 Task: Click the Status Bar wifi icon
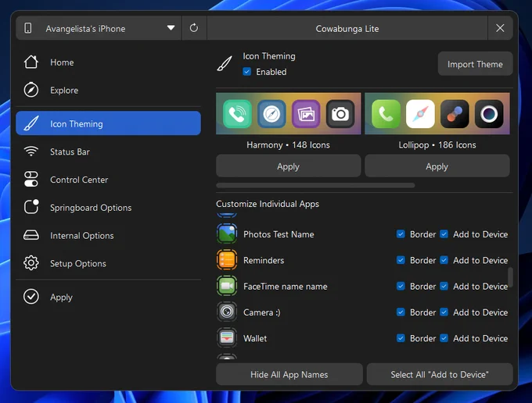tap(31, 152)
